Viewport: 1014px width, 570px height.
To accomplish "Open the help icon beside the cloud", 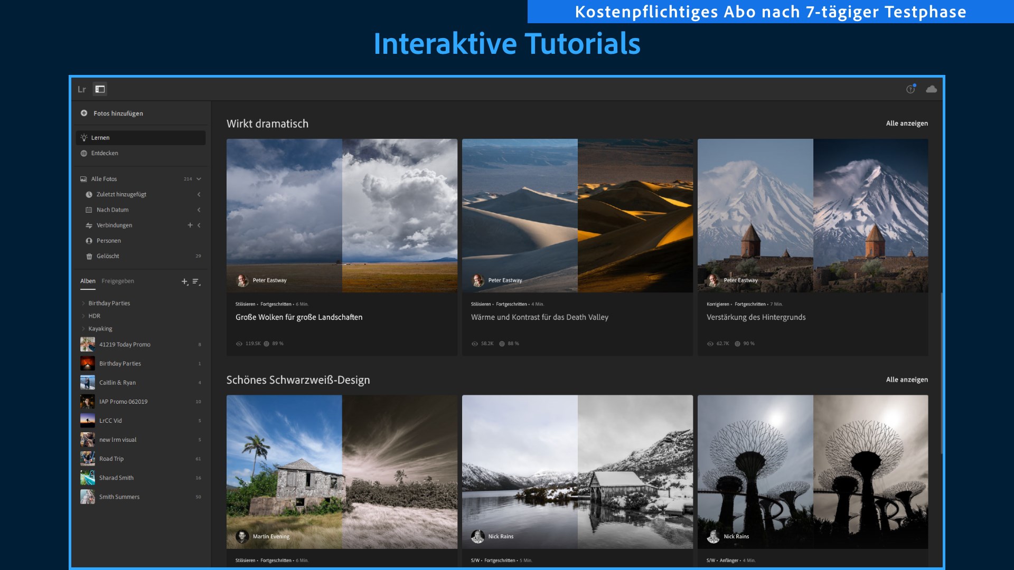I will pyautogui.click(x=910, y=89).
